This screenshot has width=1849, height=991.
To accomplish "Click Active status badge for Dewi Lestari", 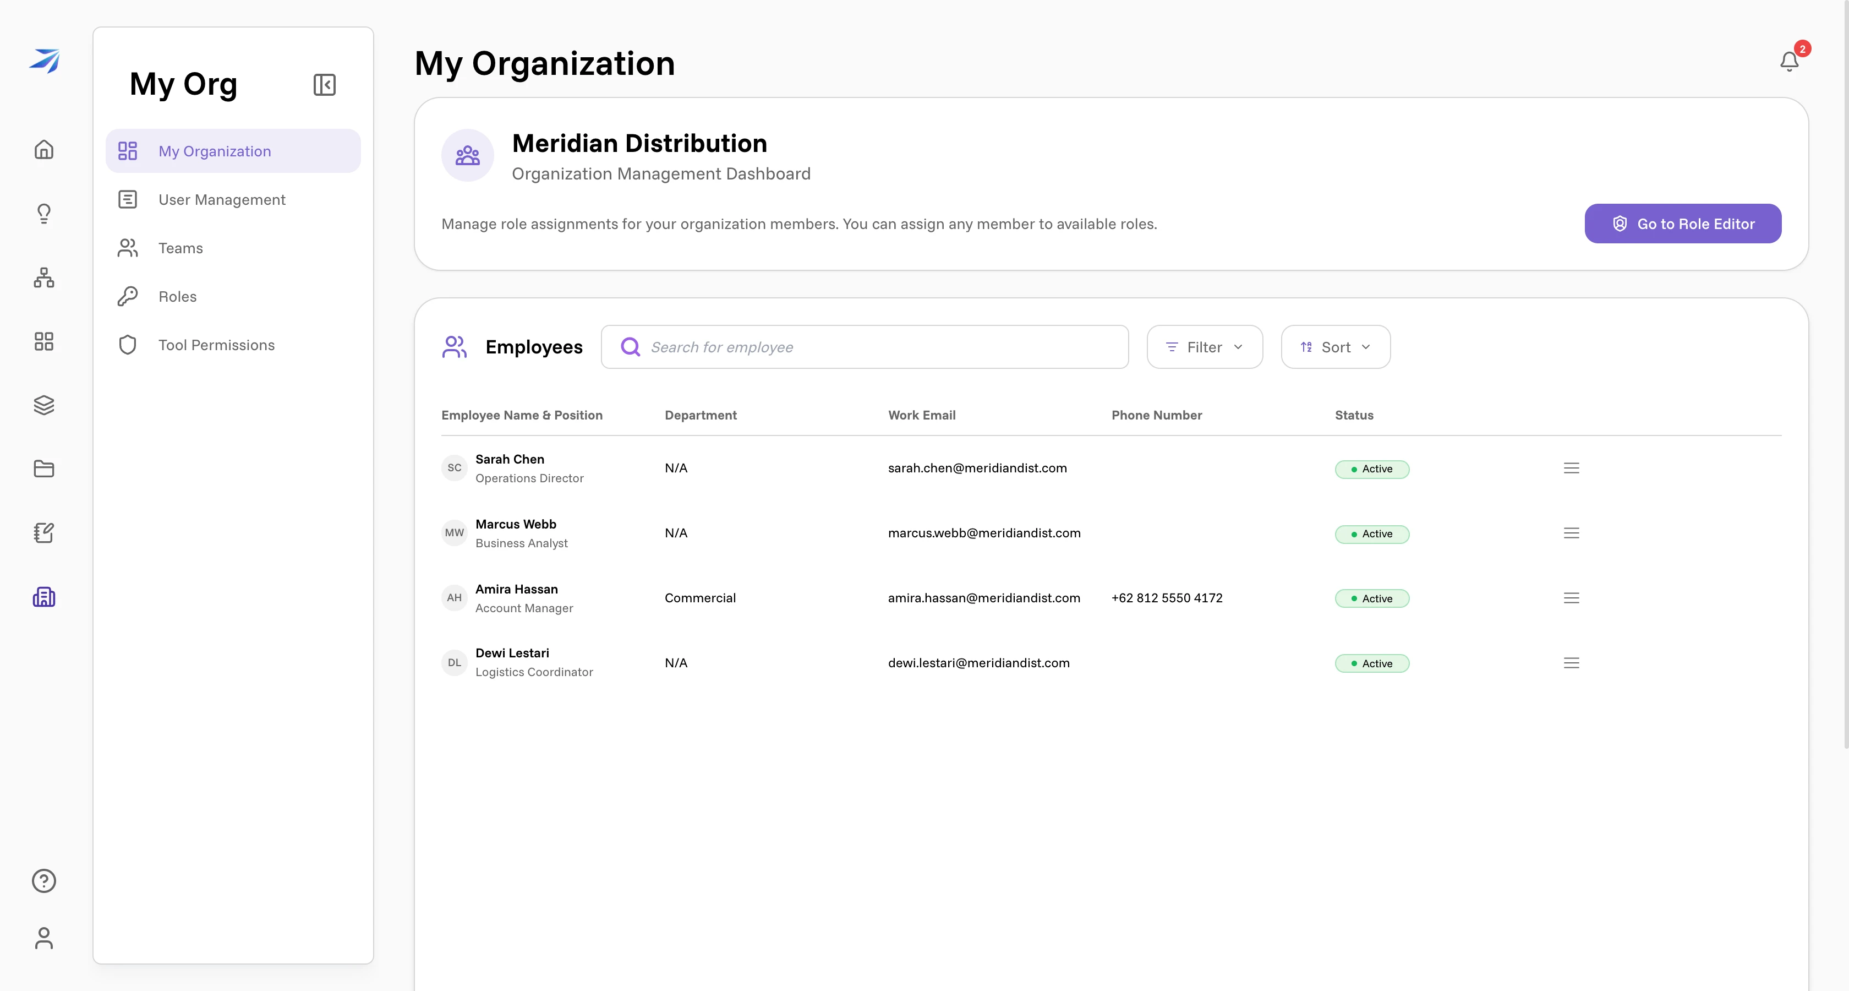I will coord(1372,663).
